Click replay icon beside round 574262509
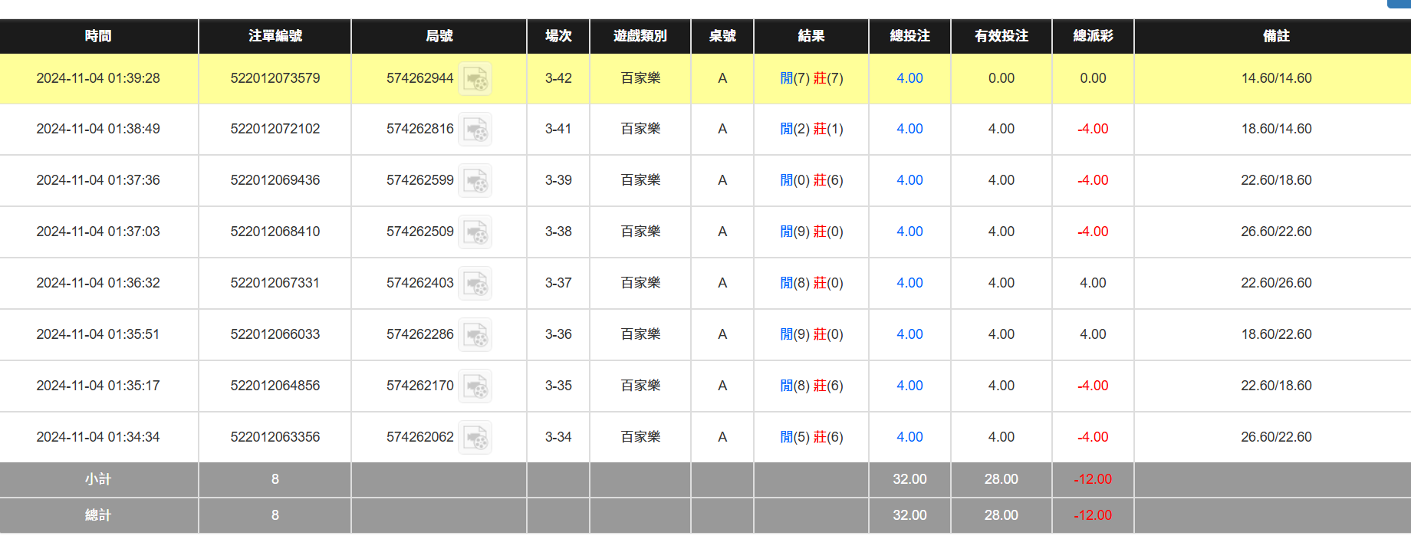Image resolution: width=1411 pixels, height=539 pixels. pyautogui.click(x=475, y=232)
